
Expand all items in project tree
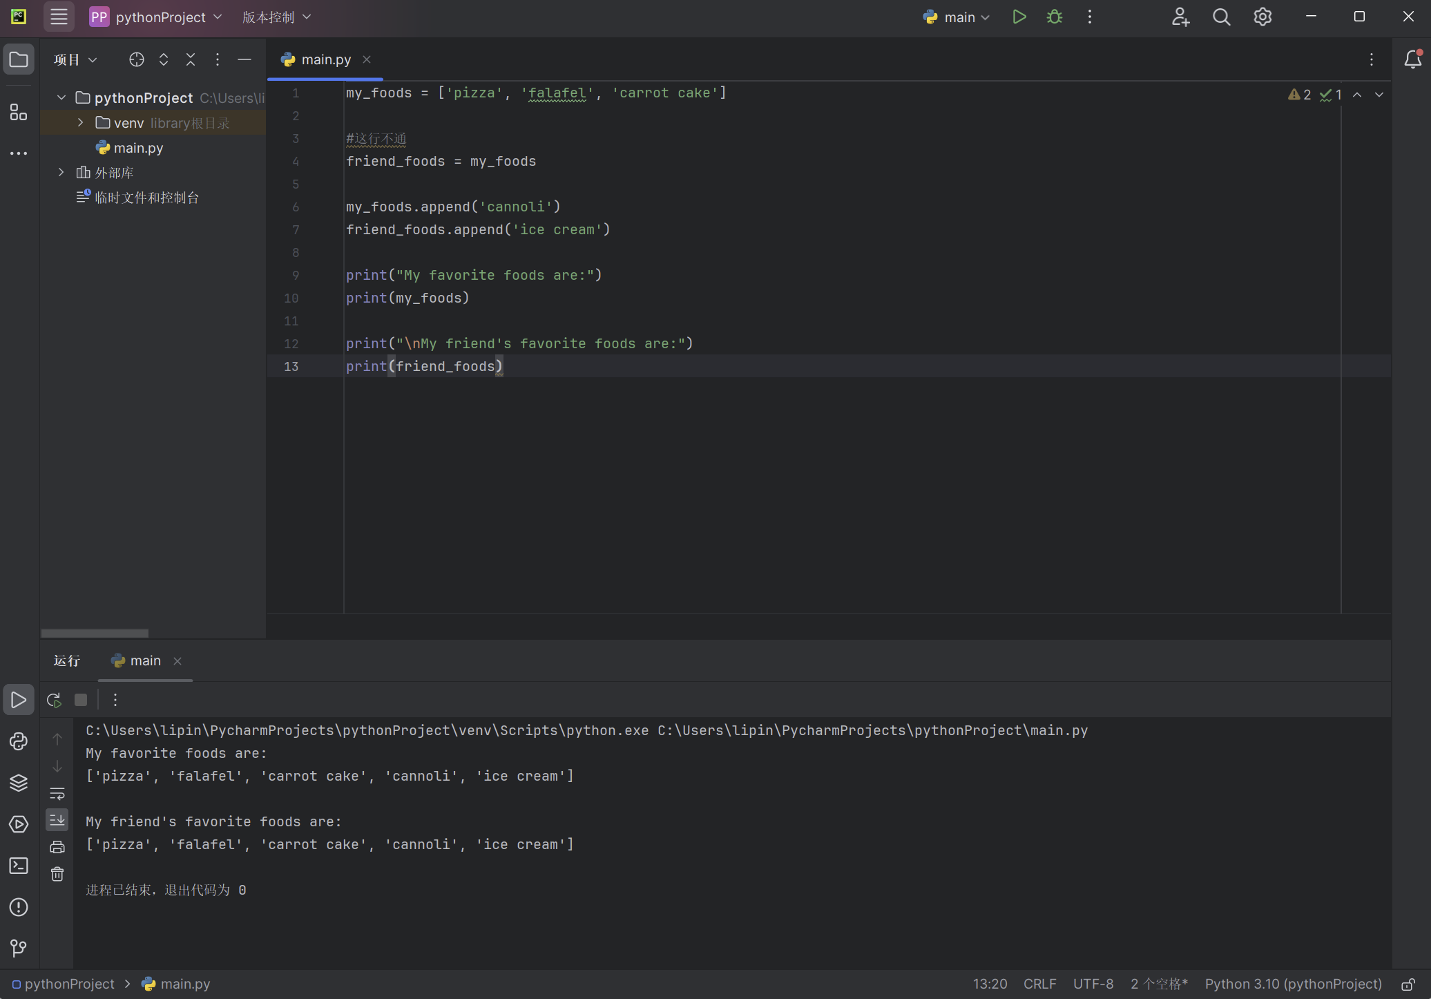coord(164,59)
